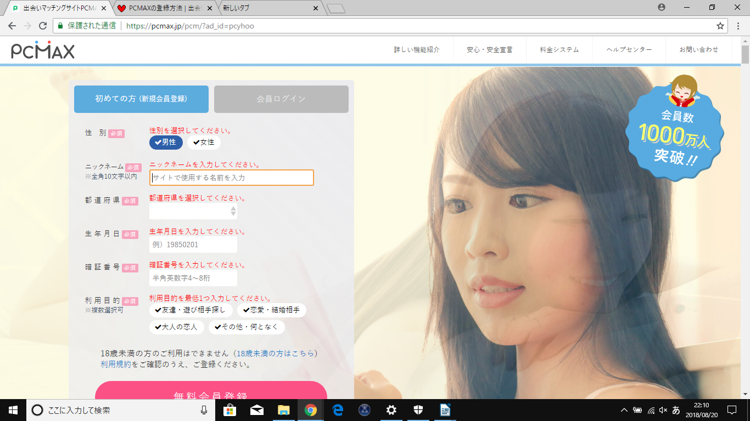750x421 pixels.
Task: Open the Chrome profile icon
Action: 662,8
